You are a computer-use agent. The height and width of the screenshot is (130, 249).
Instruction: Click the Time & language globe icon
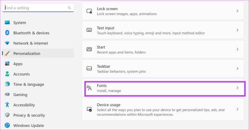pyautogui.click(x=7, y=84)
